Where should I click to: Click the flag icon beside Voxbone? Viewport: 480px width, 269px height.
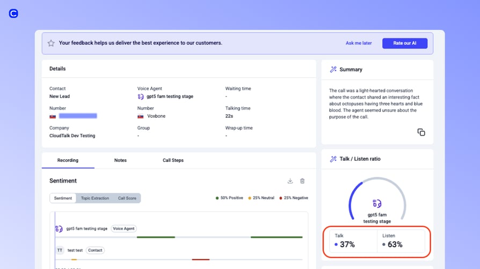click(141, 116)
